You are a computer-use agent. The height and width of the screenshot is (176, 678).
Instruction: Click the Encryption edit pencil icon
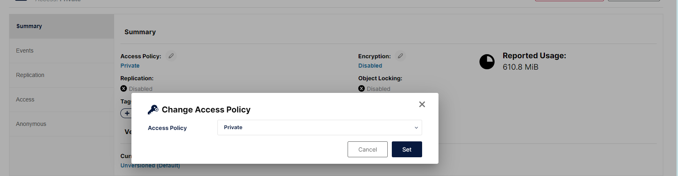click(x=400, y=56)
